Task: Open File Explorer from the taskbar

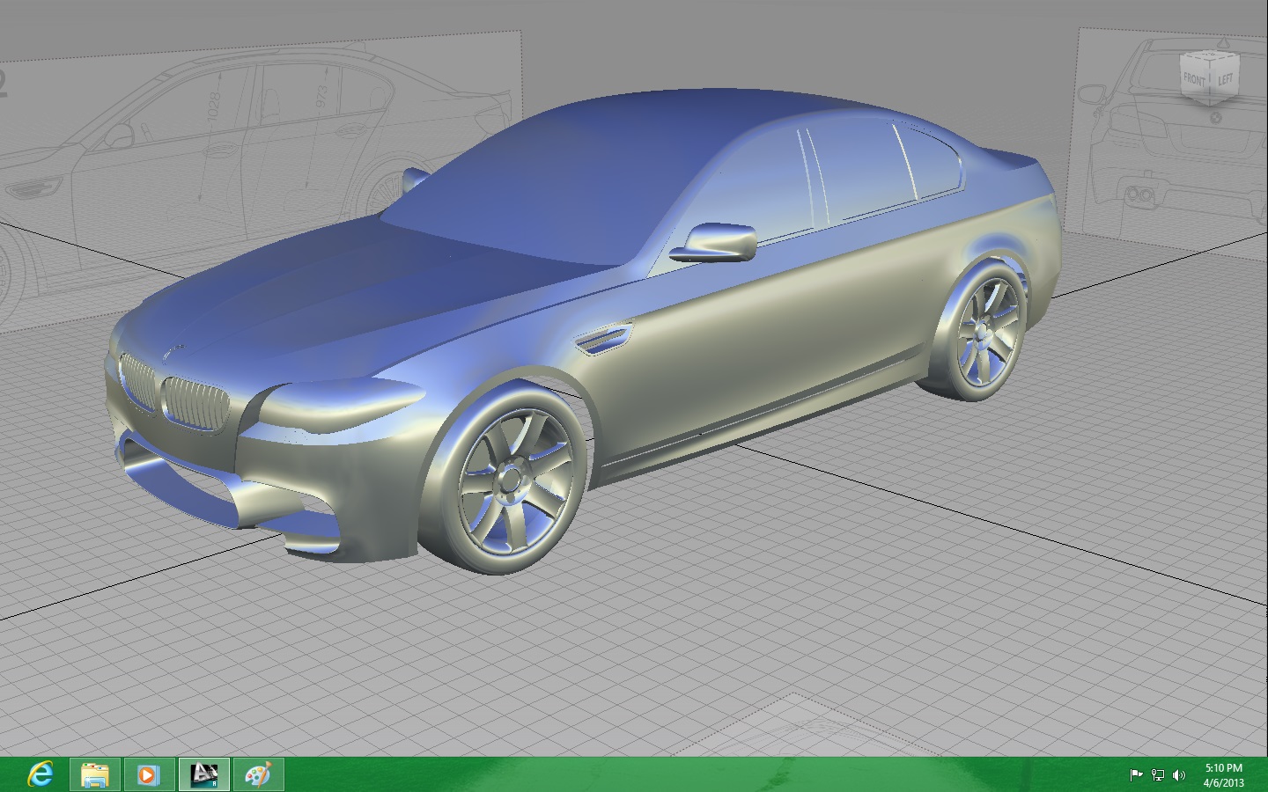Action: (x=94, y=775)
